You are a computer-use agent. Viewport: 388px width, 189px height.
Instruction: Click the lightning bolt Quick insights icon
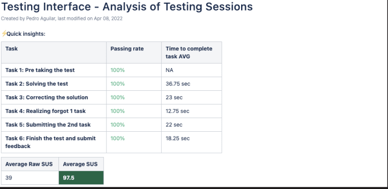4,34
